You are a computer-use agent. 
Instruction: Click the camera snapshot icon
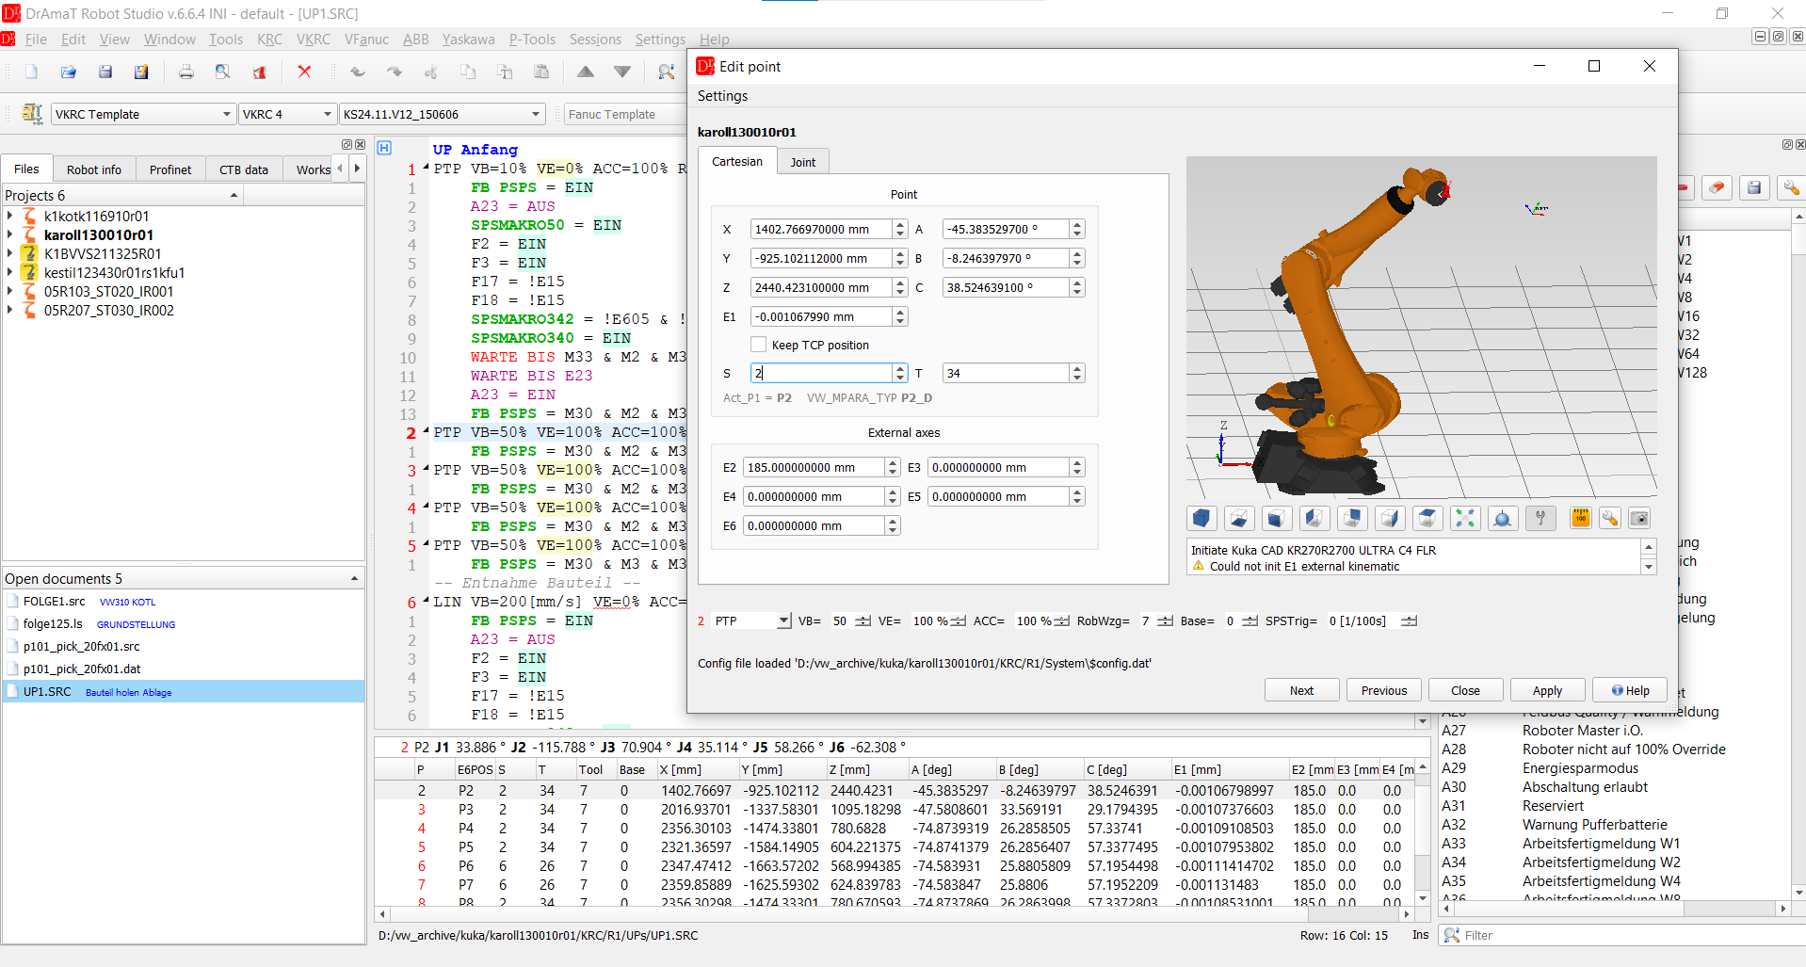1639,518
